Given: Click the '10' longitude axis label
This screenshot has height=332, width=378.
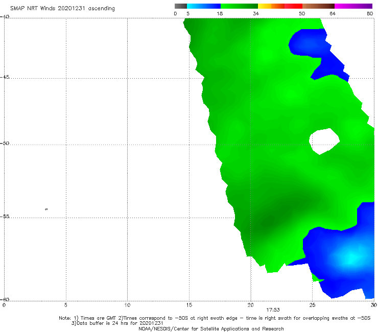Looking at the screenshot, I should tap(127, 305).
